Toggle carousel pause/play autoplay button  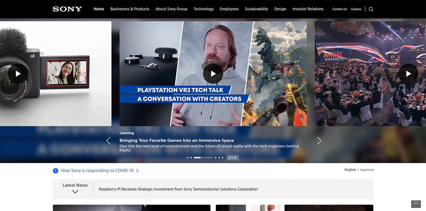click(233, 158)
